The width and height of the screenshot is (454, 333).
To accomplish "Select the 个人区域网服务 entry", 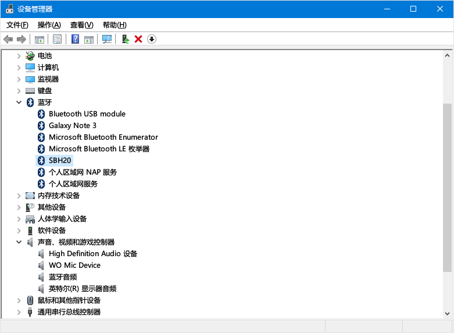I will click(x=73, y=184).
